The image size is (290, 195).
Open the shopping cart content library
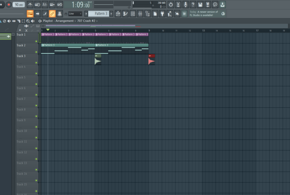pos(184,14)
